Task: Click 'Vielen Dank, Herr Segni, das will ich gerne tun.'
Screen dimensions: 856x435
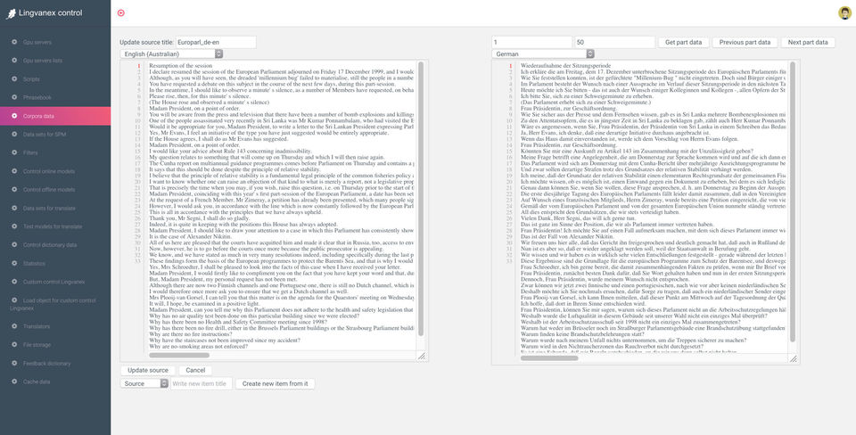Action: 579,217
